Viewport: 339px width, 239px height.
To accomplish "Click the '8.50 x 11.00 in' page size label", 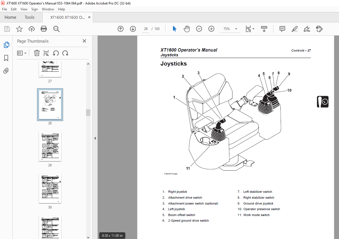I will pos(112,235).
